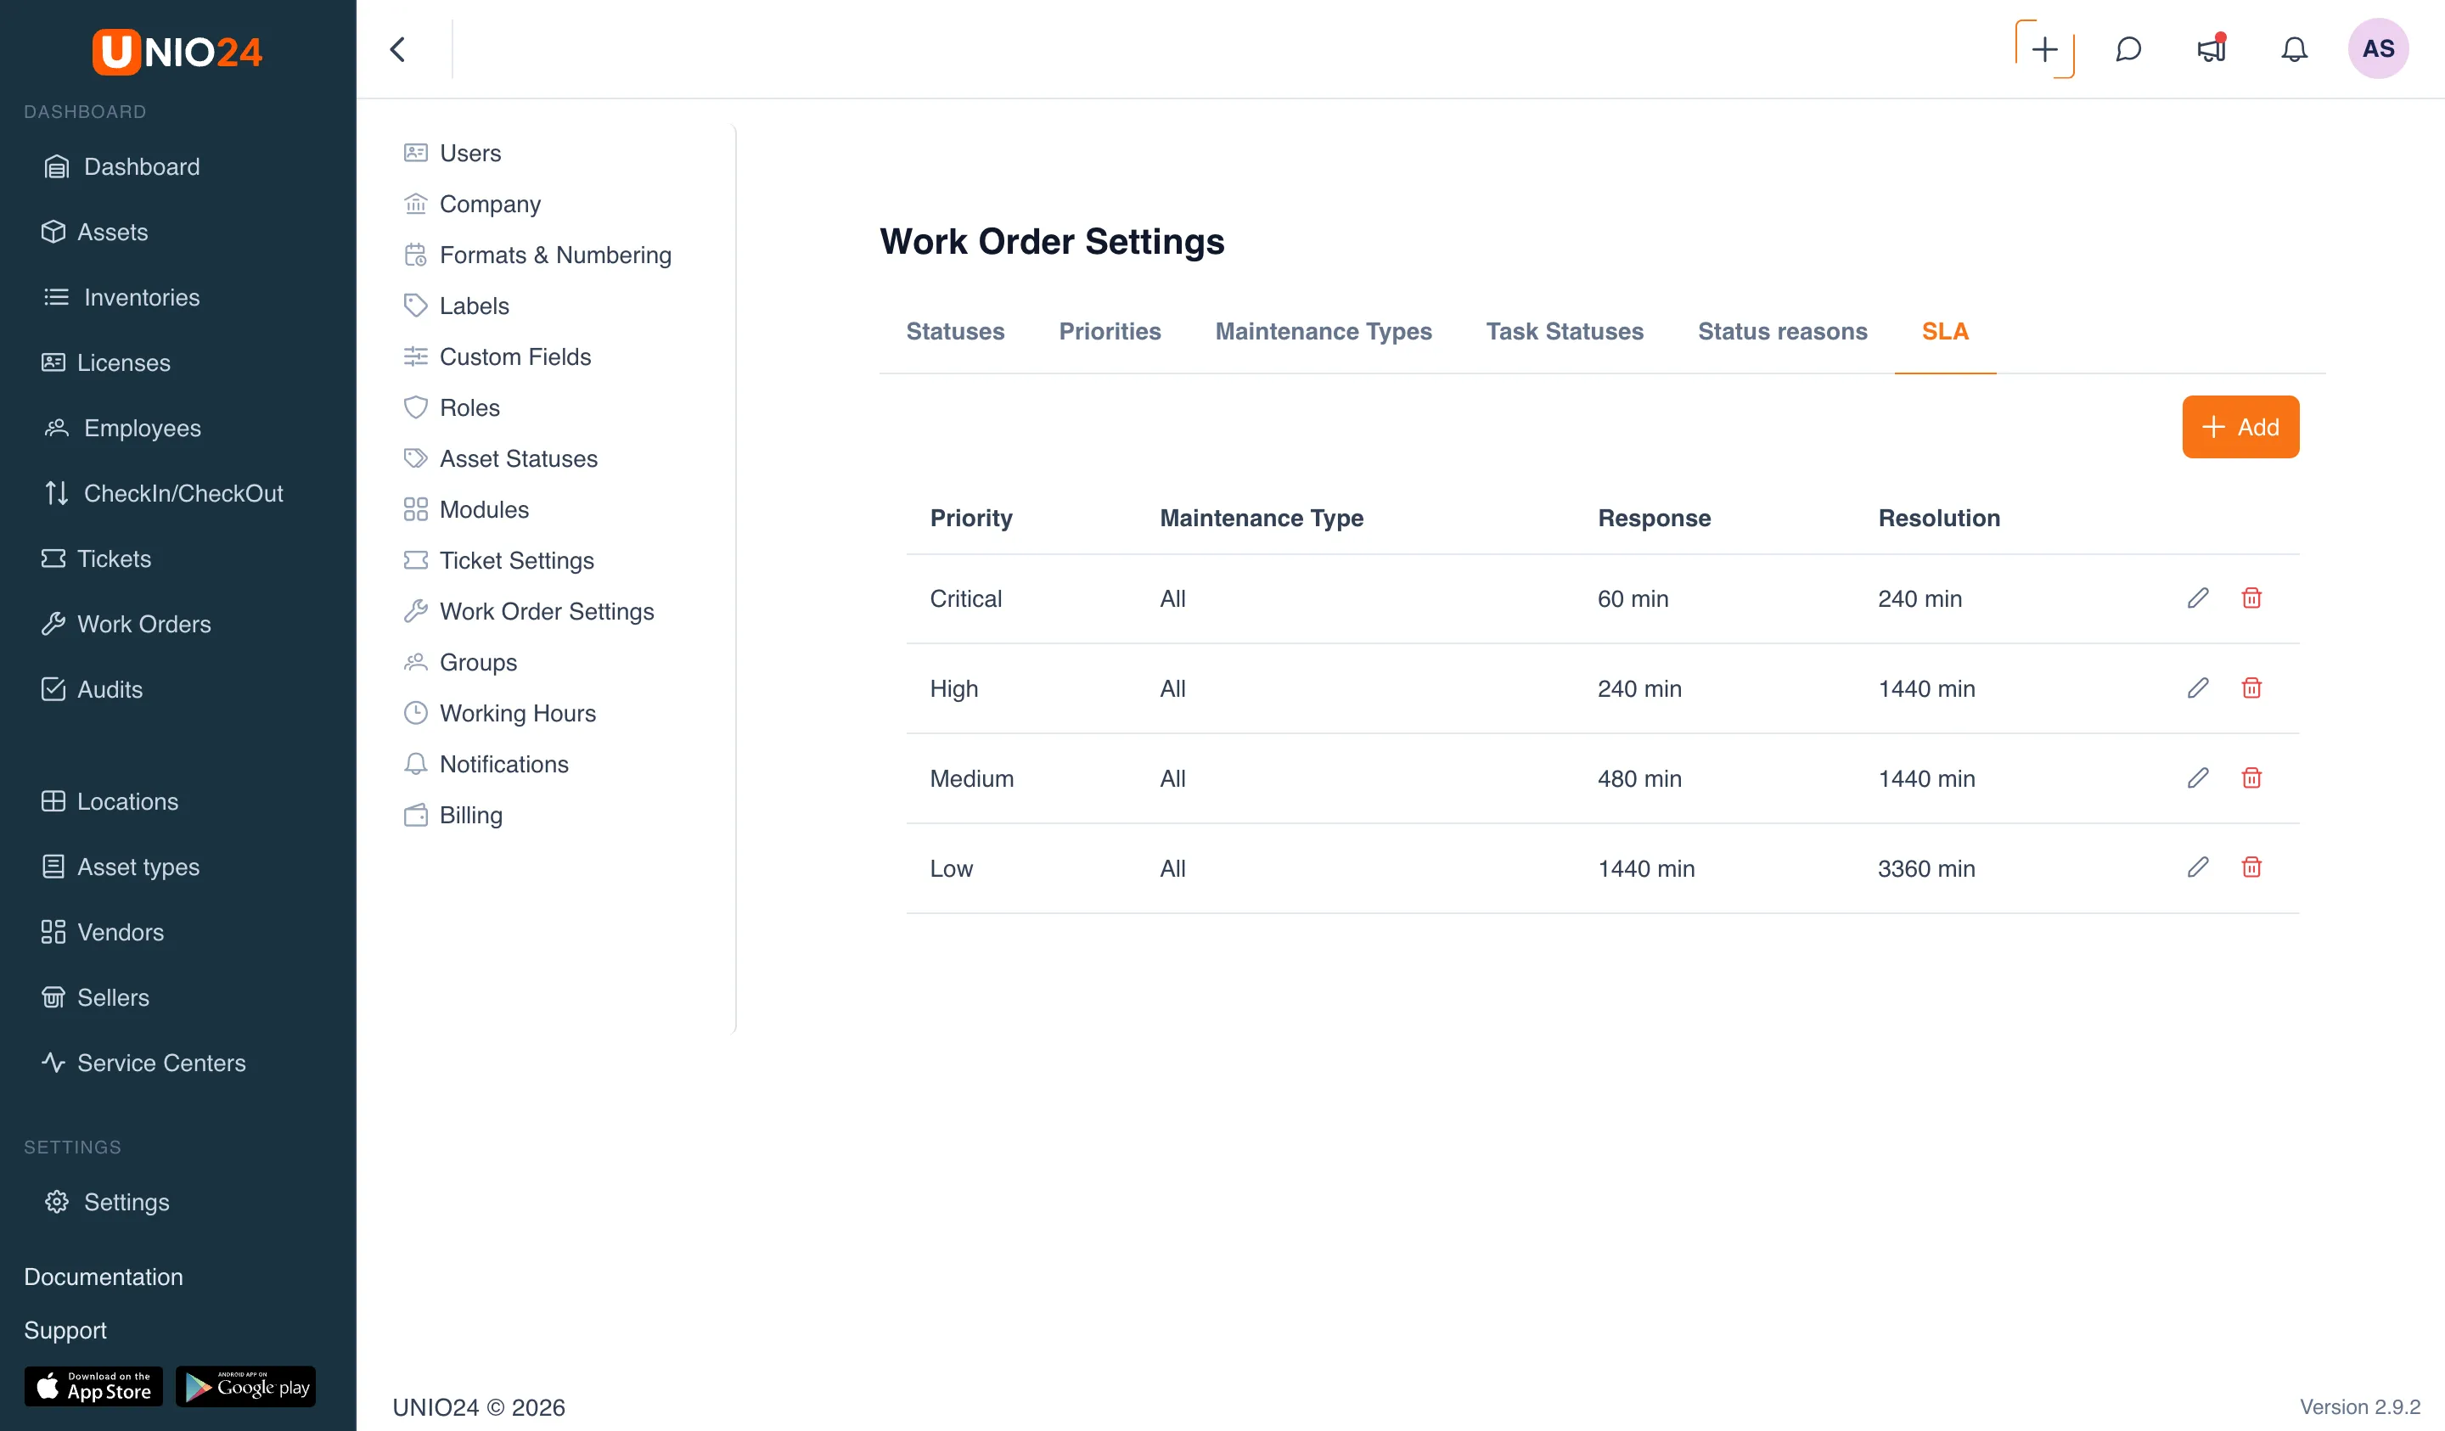2445x1431 pixels.
Task: Open Custom Fields settings
Action: [x=497, y=357]
